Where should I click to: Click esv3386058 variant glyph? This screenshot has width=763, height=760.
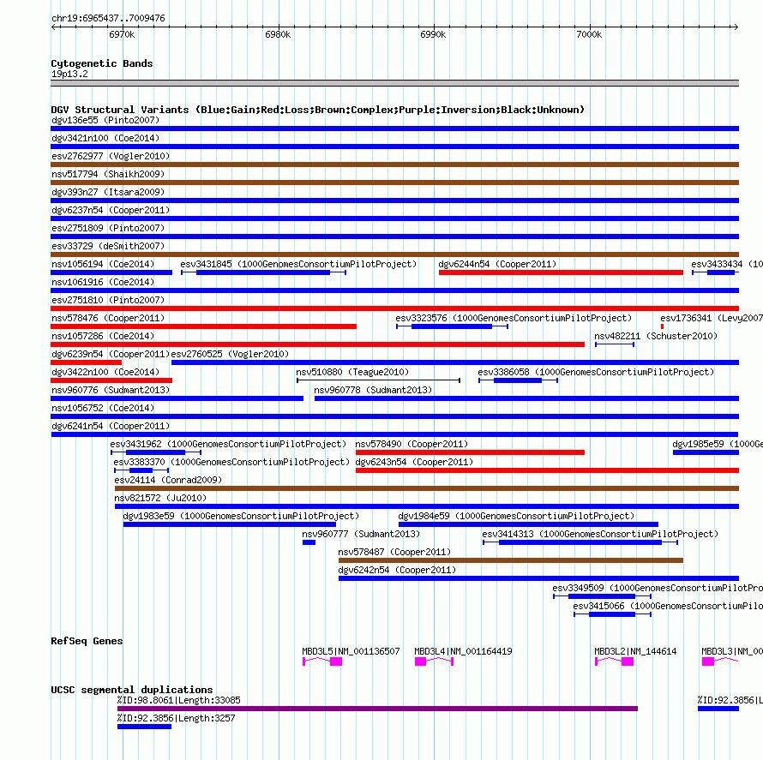tap(518, 380)
